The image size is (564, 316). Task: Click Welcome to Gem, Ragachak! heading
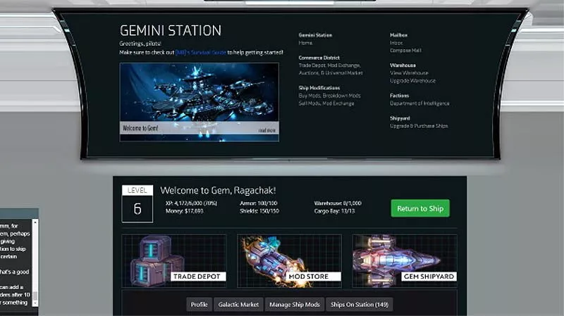click(x=218, y=190)
